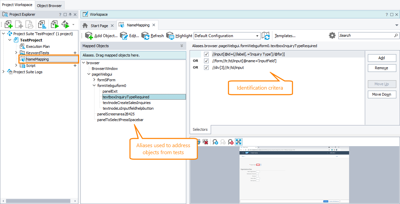Highlight the mapped object on screen
Image resolution: width=400 pixels, height=204 pixels.
(x=170, y=35)
